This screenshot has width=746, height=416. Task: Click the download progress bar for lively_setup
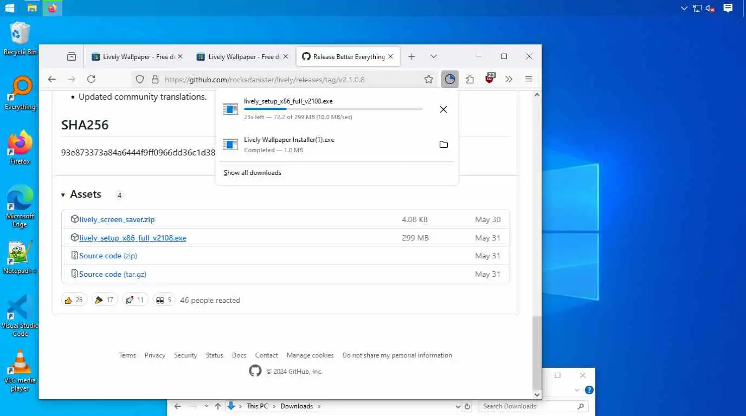(x=333, y=109)
